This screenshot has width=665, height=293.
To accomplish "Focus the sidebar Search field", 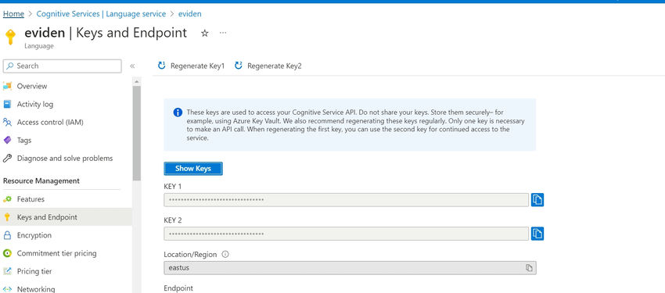I will pyautogui.click(x=63, y=66).
